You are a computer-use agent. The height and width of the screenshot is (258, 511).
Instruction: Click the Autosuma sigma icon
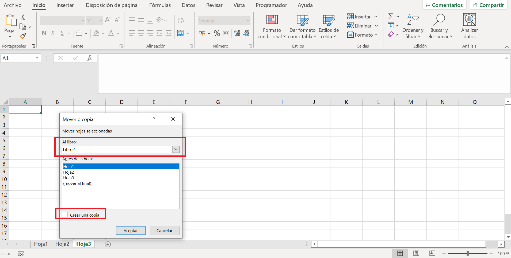coord(391,17)
